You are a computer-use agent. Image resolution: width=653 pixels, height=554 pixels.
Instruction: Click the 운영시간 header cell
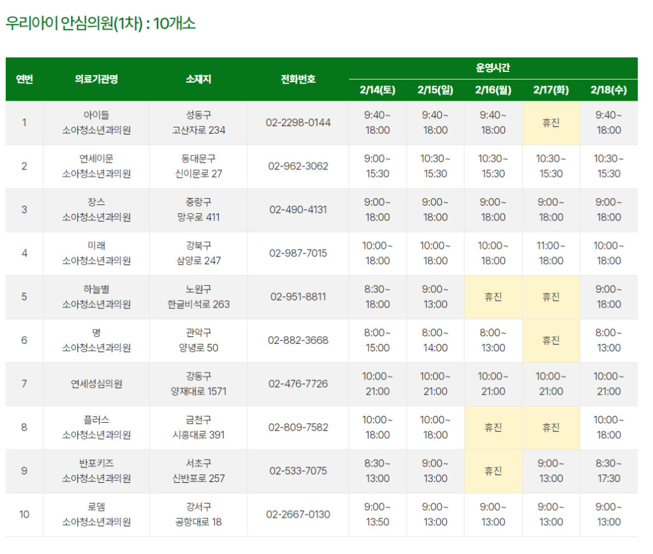click(x=492, y=68)
